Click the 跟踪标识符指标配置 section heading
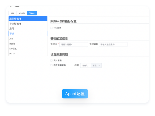Viewport: 155px width, 116px height. [x=63, y=21]
